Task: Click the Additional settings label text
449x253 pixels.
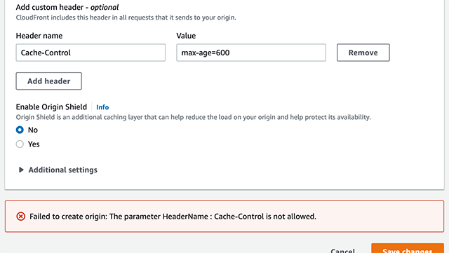Action: (x=62, y=170)
